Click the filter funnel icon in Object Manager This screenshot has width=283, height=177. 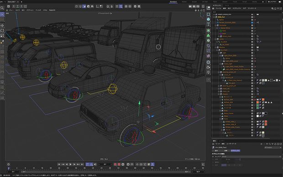tap(278, 9)
